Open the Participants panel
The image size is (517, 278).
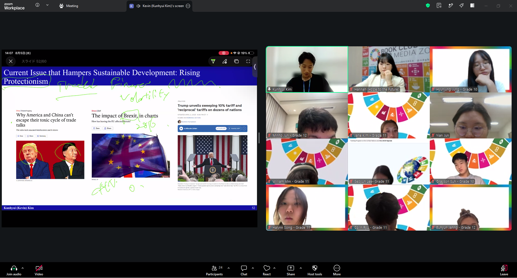coord(215,270)
